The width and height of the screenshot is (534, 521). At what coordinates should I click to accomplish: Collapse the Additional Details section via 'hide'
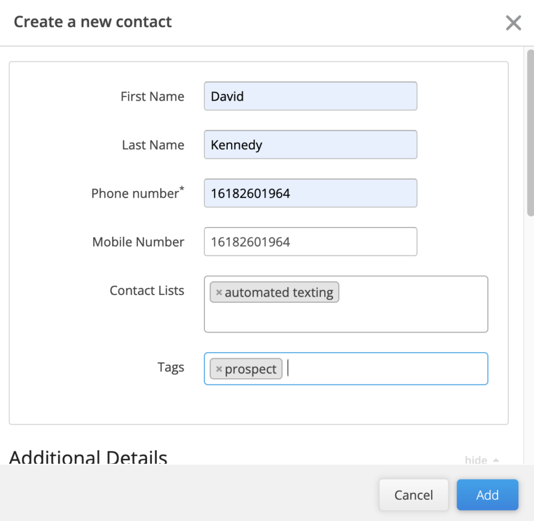475,460
